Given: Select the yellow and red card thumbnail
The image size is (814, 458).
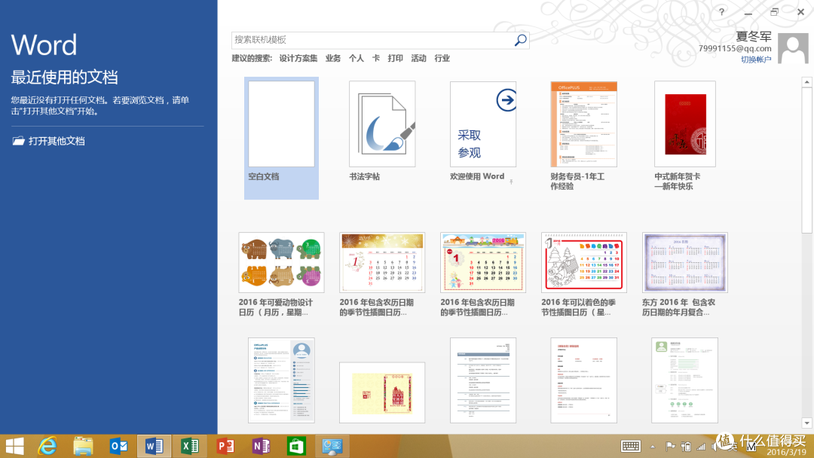Looking at the screenshot, I should pyautogui.click(x=382, y=392).
